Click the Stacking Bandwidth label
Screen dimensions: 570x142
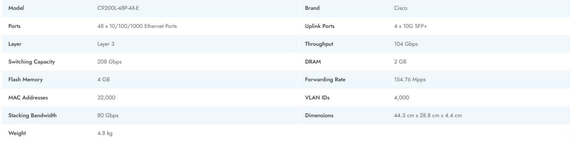(x=32, y=115)
